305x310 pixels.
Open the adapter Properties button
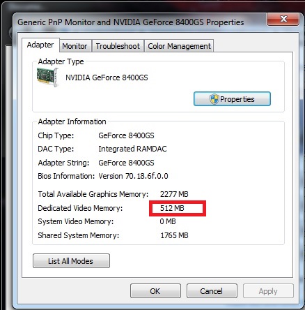click(232, 99)
